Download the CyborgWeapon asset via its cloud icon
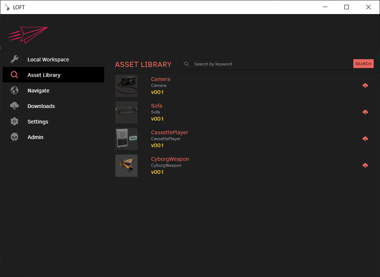 pos(365,165)
